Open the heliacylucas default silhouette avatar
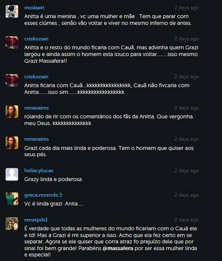The image size is (222, 261). coord(12,174)
